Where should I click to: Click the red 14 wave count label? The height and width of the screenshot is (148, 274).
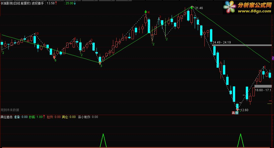click(148, 12)
